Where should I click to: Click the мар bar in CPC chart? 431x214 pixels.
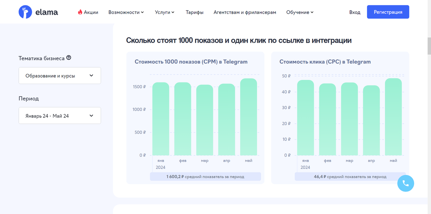[x=349, y=119]
